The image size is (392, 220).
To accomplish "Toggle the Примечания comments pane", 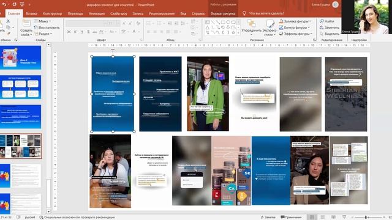I will pos(291,218).
